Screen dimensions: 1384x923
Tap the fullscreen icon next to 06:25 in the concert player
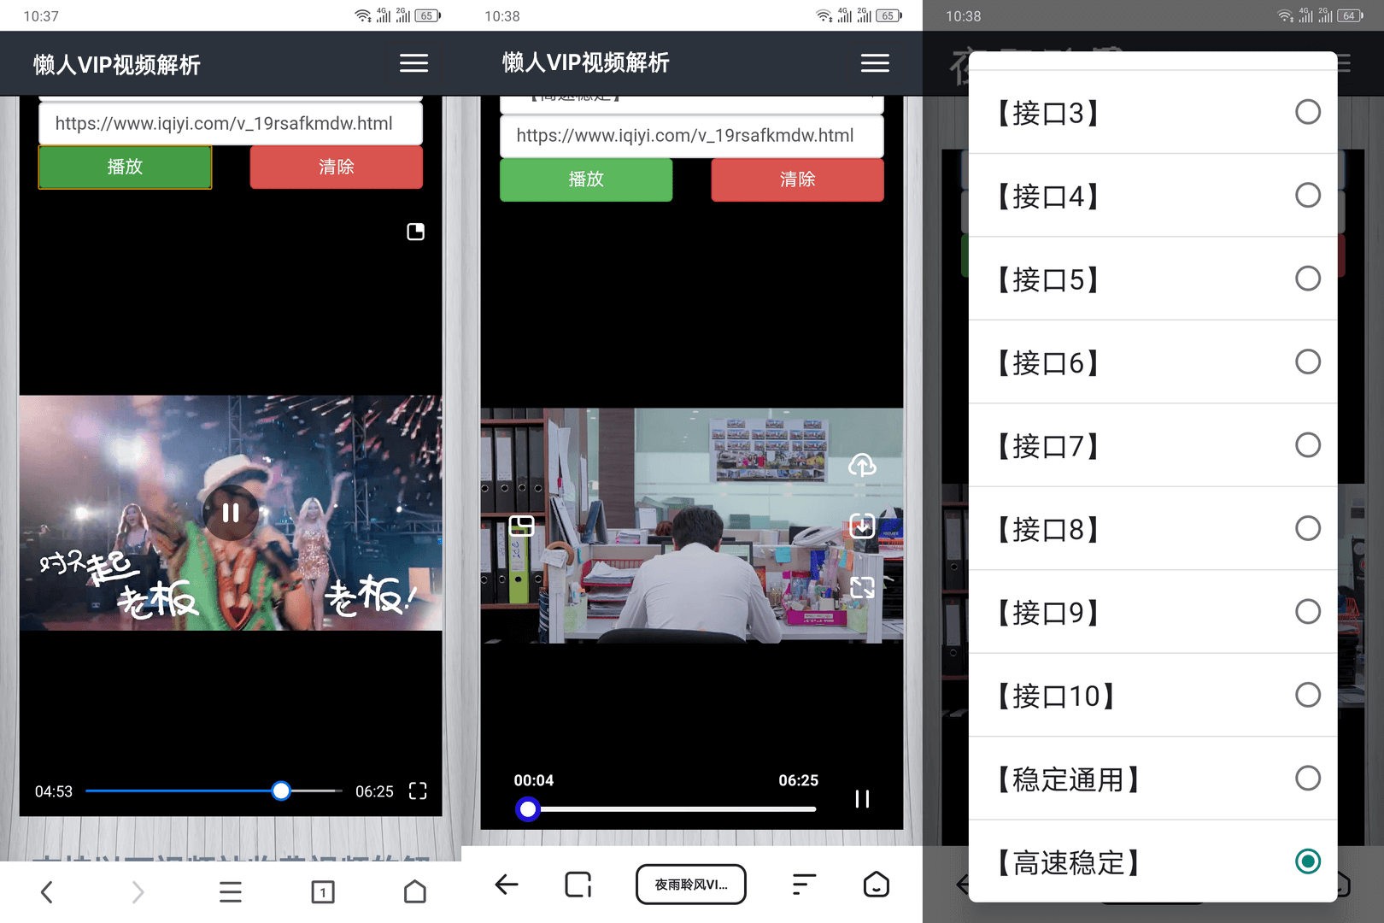418,791
